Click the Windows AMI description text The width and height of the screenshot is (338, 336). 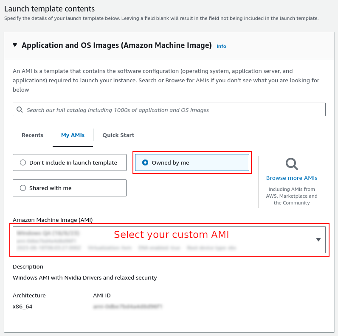click(85, 277)
